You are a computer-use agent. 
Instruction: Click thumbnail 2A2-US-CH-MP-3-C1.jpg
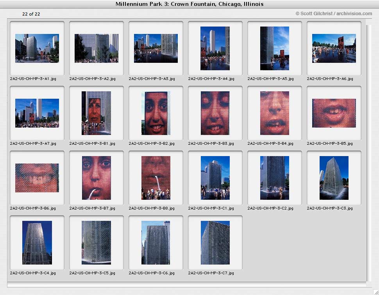[x=215, y=178]
